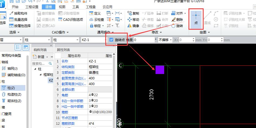Click the 复制 copy tool
The width and height of the screenshot is (256, 128).
(133, 14)
